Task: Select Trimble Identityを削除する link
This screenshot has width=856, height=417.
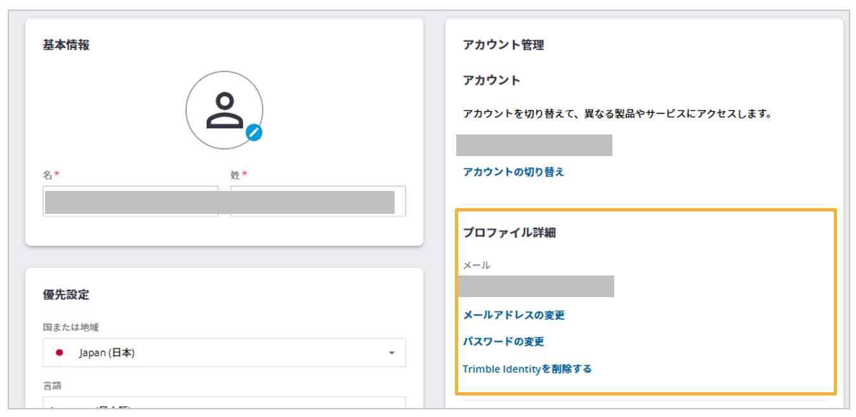Action: tap(527, 369)
